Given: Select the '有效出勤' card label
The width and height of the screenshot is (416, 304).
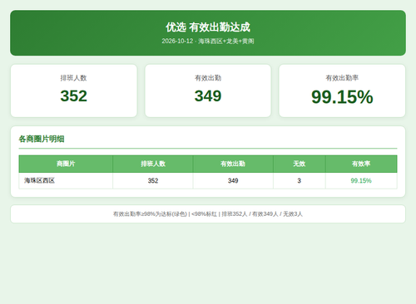Looking at the screenshot, I should tap(208, 78).
